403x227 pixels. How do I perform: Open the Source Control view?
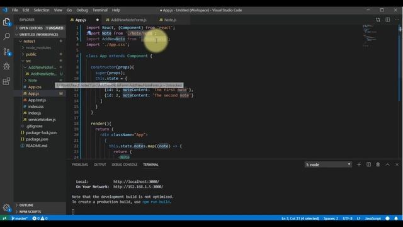click(6, 52)
